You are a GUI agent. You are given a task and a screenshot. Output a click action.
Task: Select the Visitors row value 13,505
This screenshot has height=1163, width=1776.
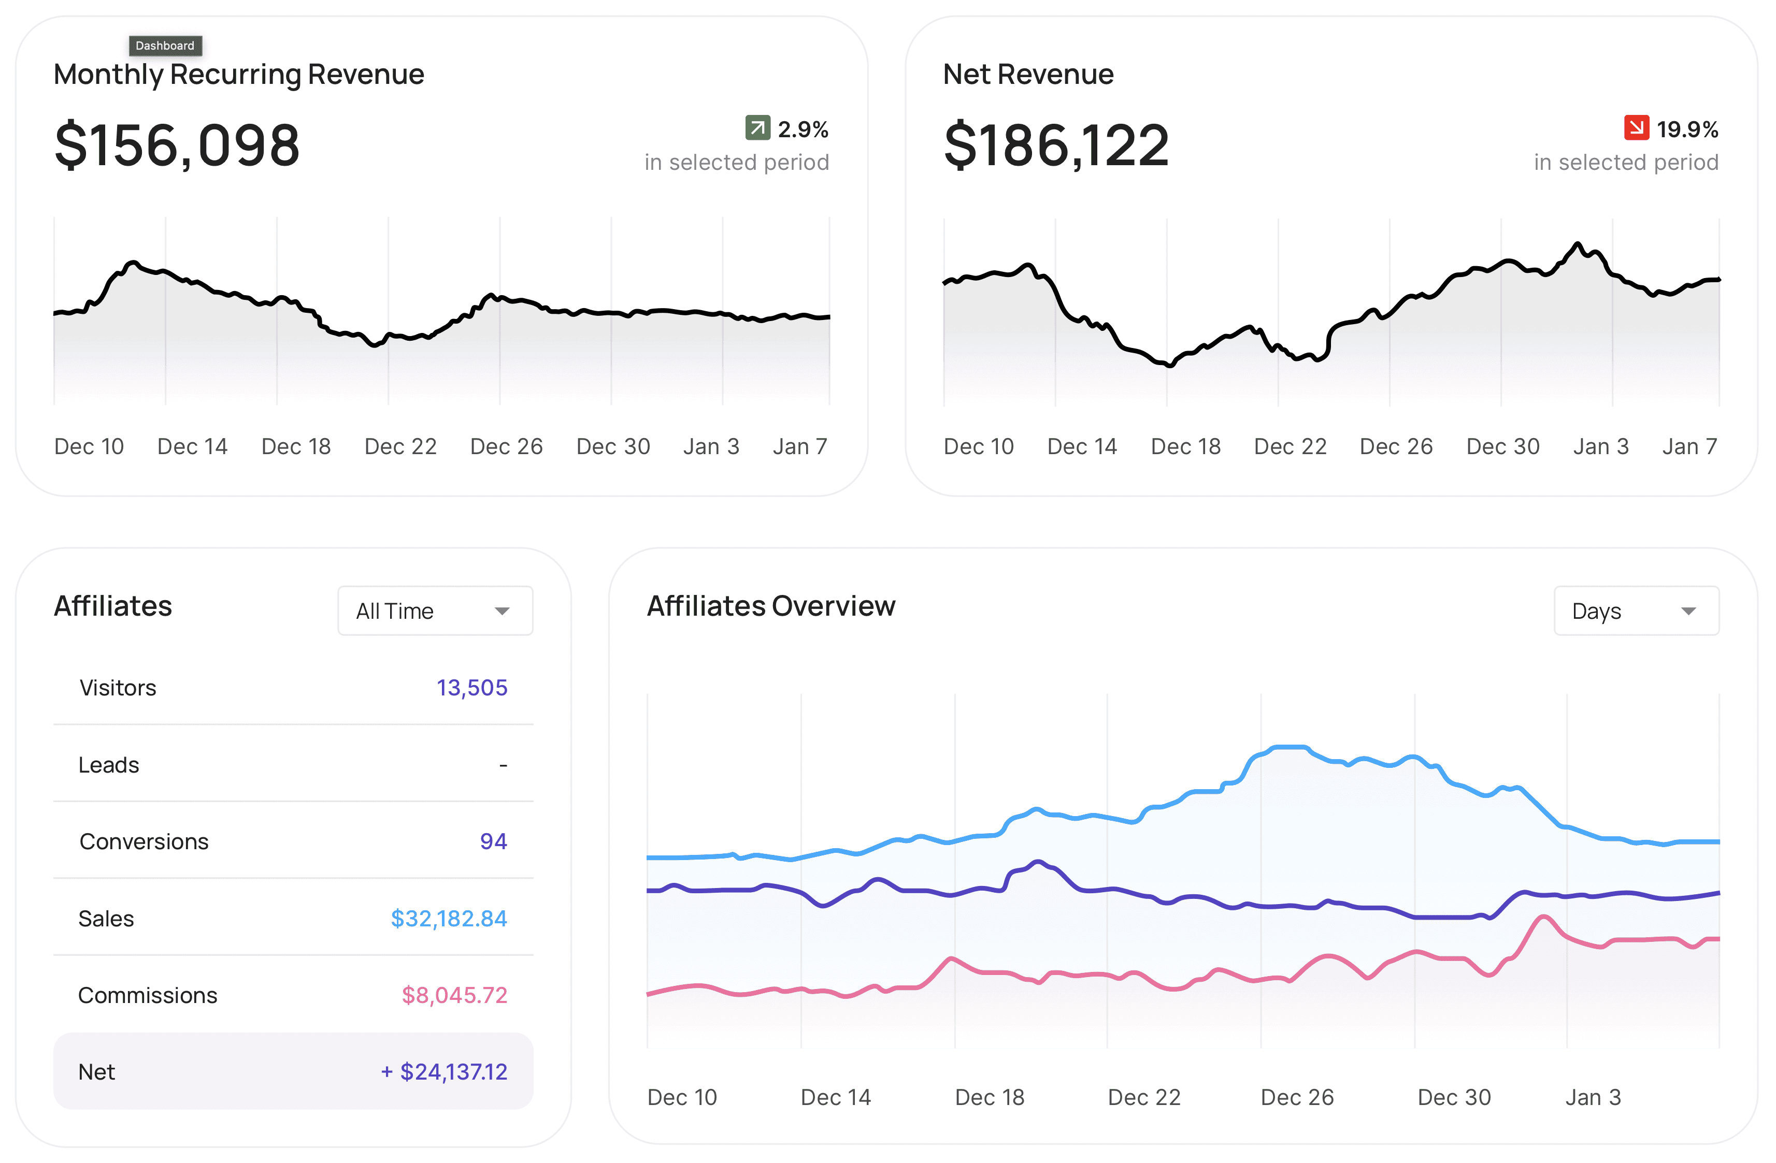point(471,687)
